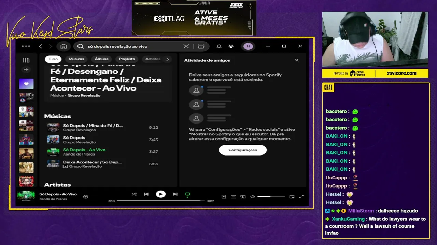Select the Álbuns filter chip
The height and width of the screenshot is (245, 437).
[101, 59]
